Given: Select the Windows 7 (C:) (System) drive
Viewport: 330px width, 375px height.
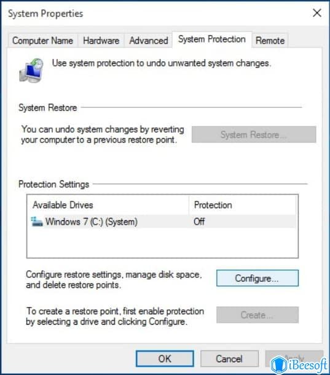Looking at the screenshot, I should coord(162,222).
